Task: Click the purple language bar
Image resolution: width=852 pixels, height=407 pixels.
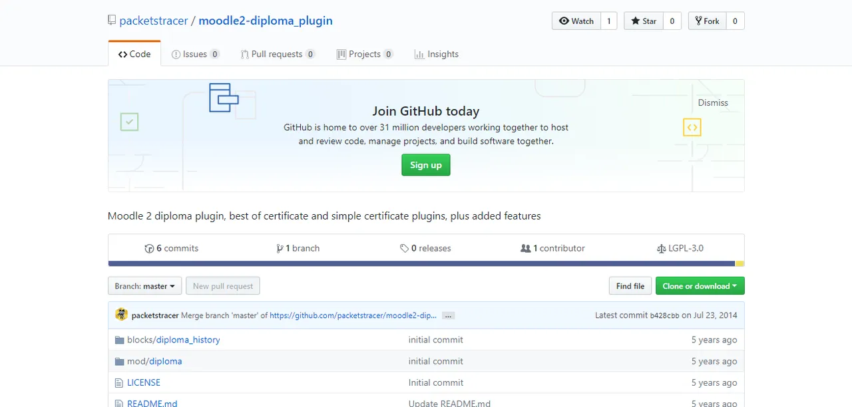Action: pos(421,263)
